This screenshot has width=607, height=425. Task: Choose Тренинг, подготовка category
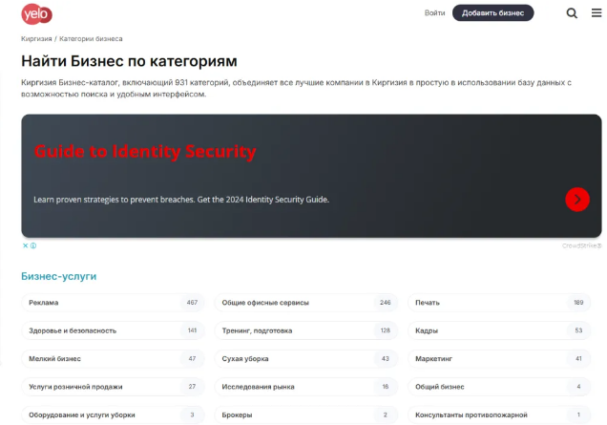pos(258,330)
